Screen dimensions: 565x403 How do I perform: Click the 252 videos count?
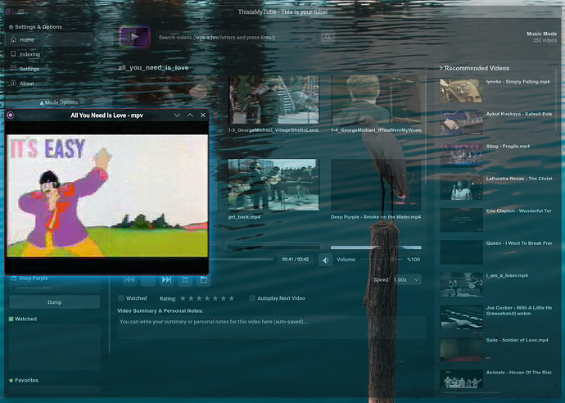[545, 40]
